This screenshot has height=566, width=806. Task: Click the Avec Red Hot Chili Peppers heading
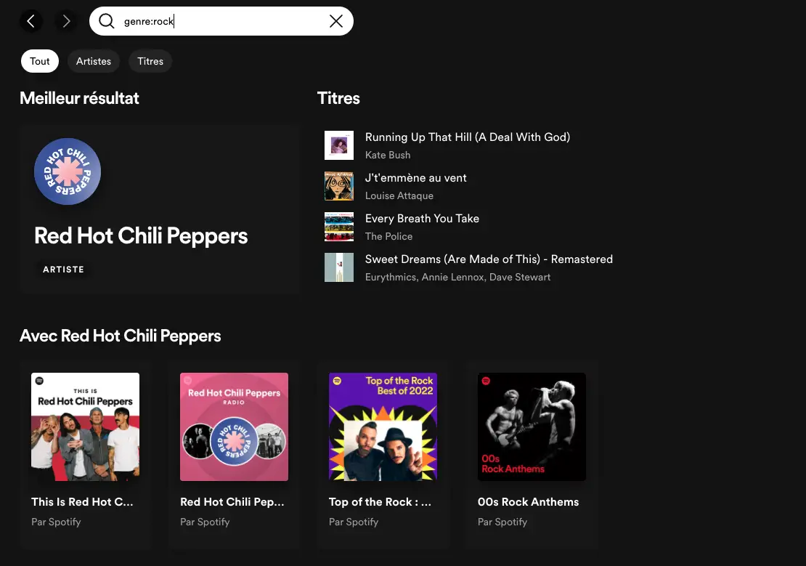click(121, 336)
